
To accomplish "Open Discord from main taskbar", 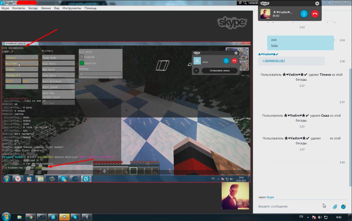I will coord(64,217).
